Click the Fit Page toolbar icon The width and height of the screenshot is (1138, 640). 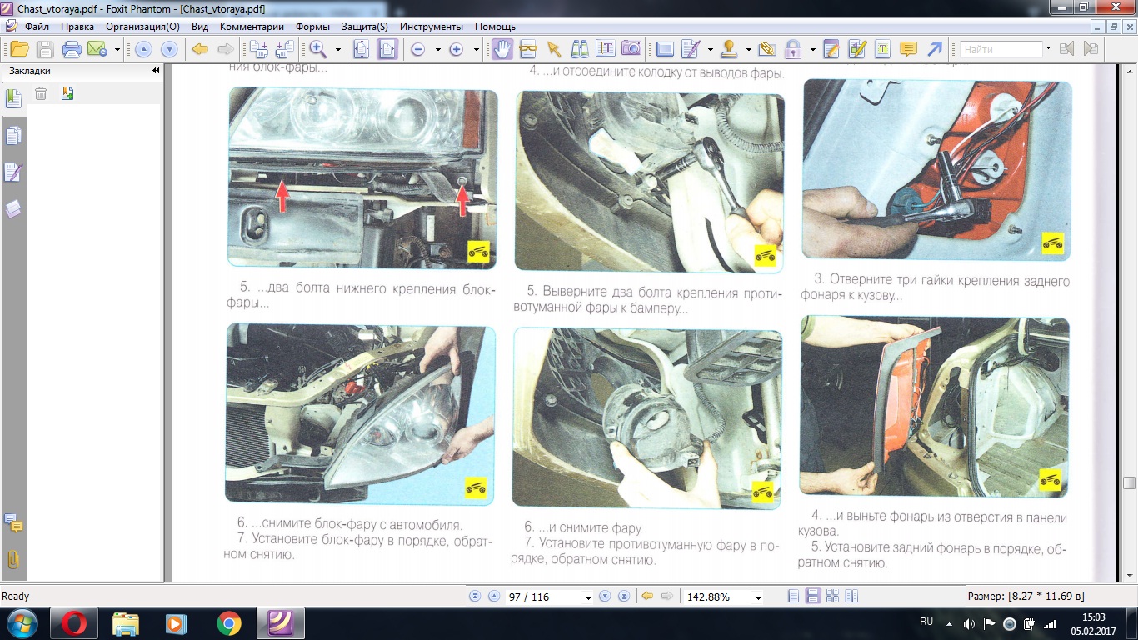[362, 49]
